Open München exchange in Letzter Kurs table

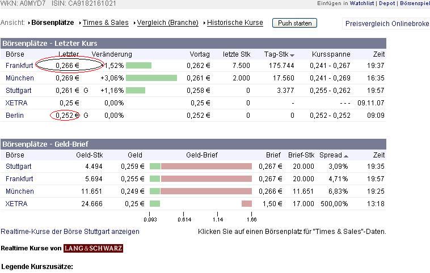click(20, 78)
